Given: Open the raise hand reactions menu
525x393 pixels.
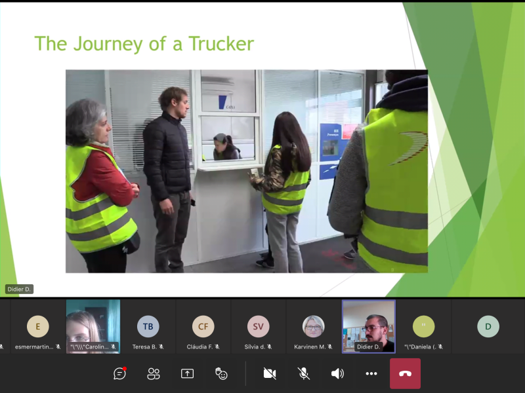Looking at the screenshot, I should pyautogui.click(x=221, y=373).
